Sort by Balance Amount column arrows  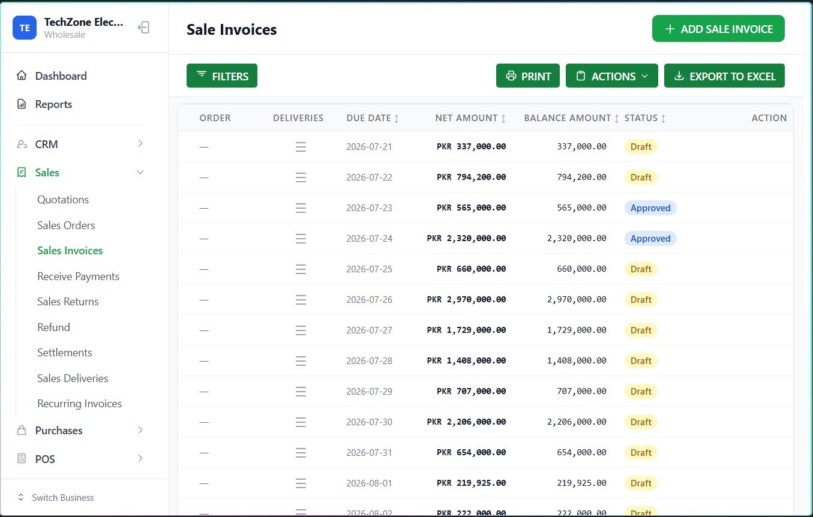[x=616, y=119]
